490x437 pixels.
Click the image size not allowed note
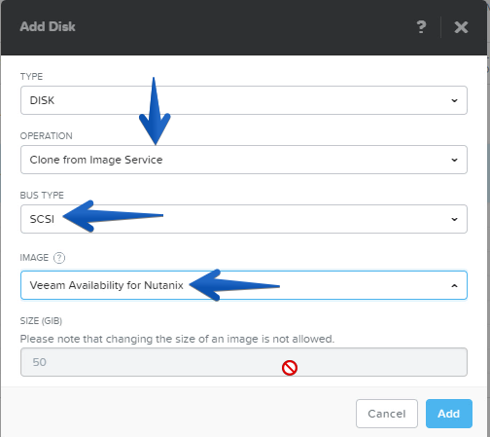tap(177, 339)
